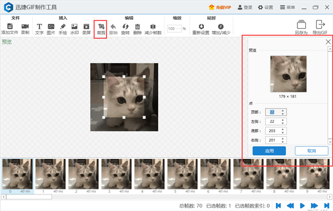Click the timeline horizontal scrollbar thumb
Image resolution: width=333 pixels, height=211 pixels.
29,197
